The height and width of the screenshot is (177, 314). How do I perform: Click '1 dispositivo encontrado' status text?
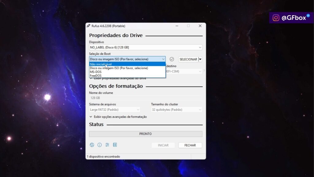(104, 156)
